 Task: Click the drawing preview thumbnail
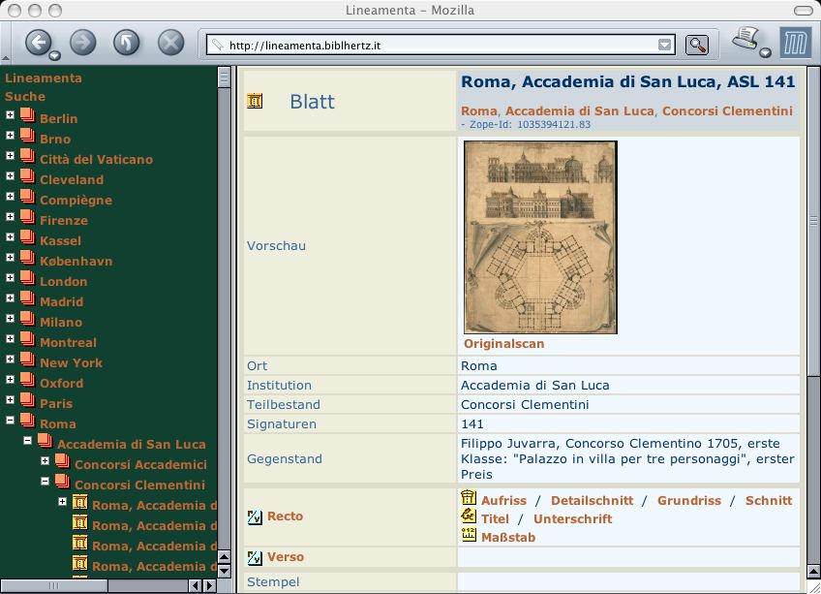point(540,237)
